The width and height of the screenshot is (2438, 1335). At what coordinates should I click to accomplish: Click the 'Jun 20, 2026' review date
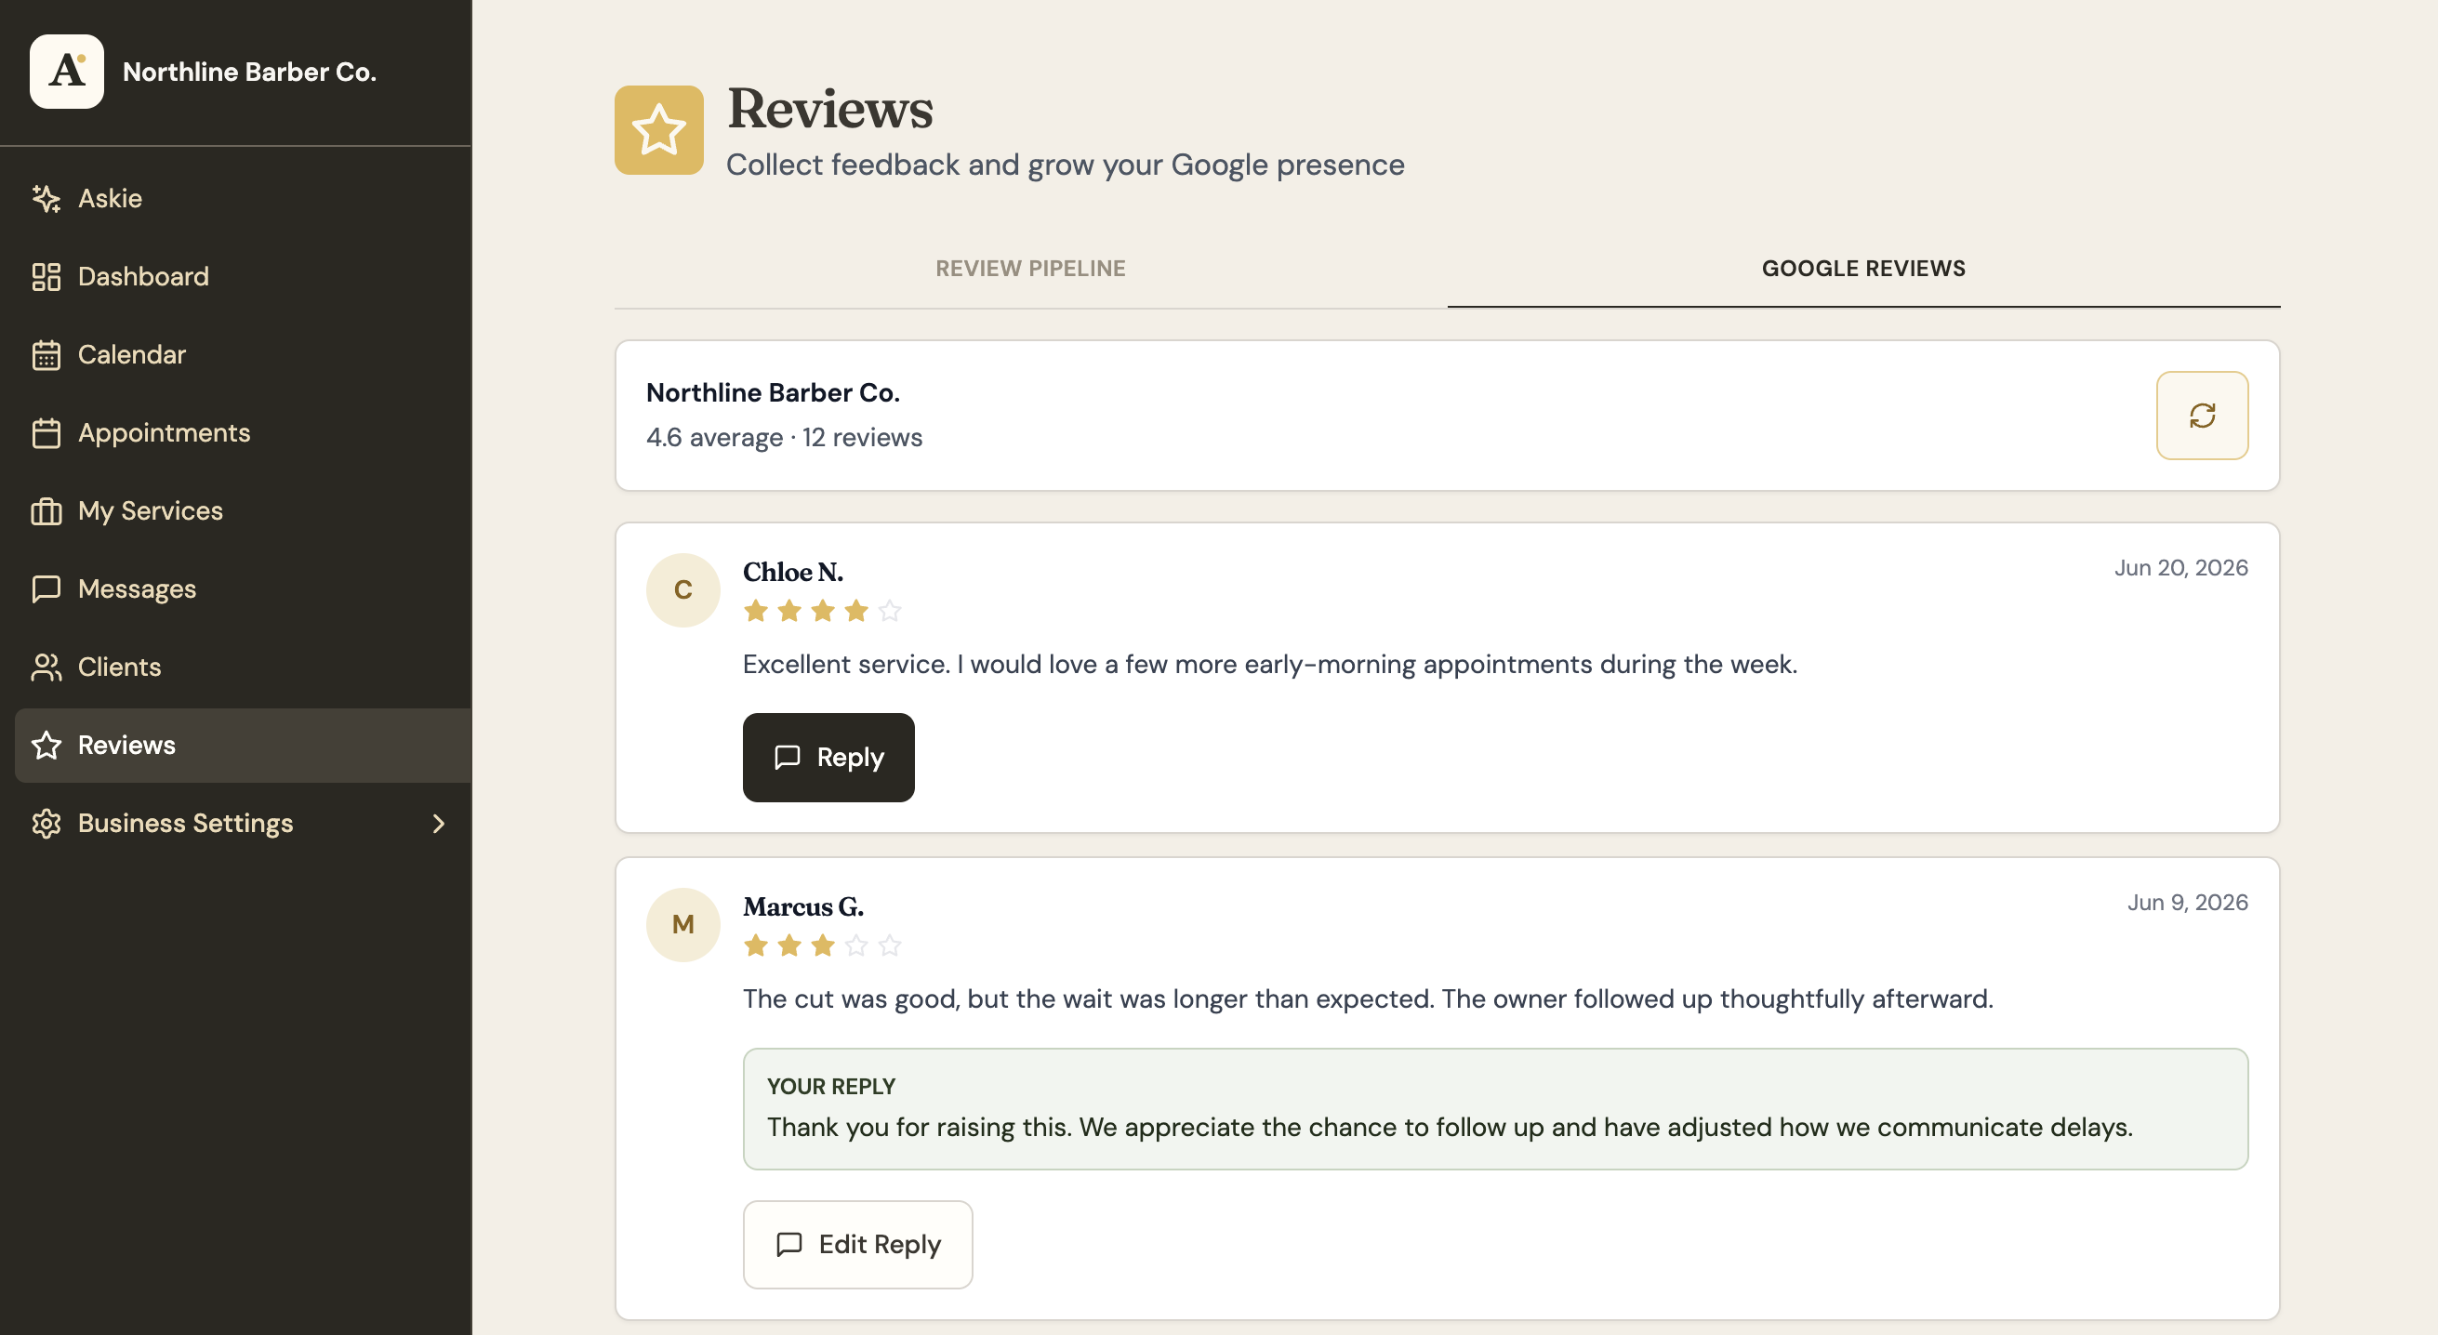[2180, 568]
